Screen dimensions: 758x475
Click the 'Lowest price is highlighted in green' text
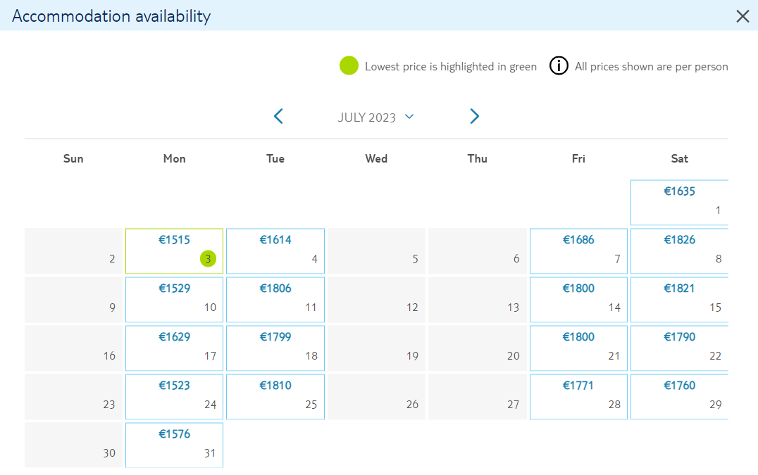[451, 67]
